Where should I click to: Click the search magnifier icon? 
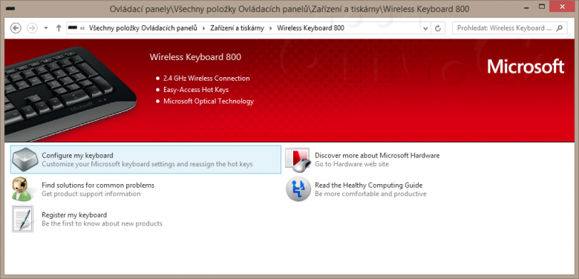point(560,28)
